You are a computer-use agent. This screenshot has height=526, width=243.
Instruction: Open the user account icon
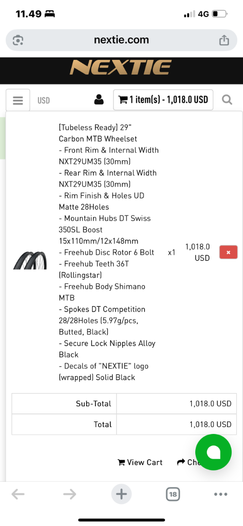tap(99, 100)
